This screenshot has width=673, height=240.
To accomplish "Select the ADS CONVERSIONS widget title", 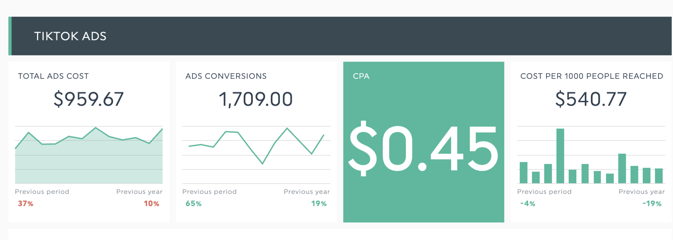I will tap(226, 76).
